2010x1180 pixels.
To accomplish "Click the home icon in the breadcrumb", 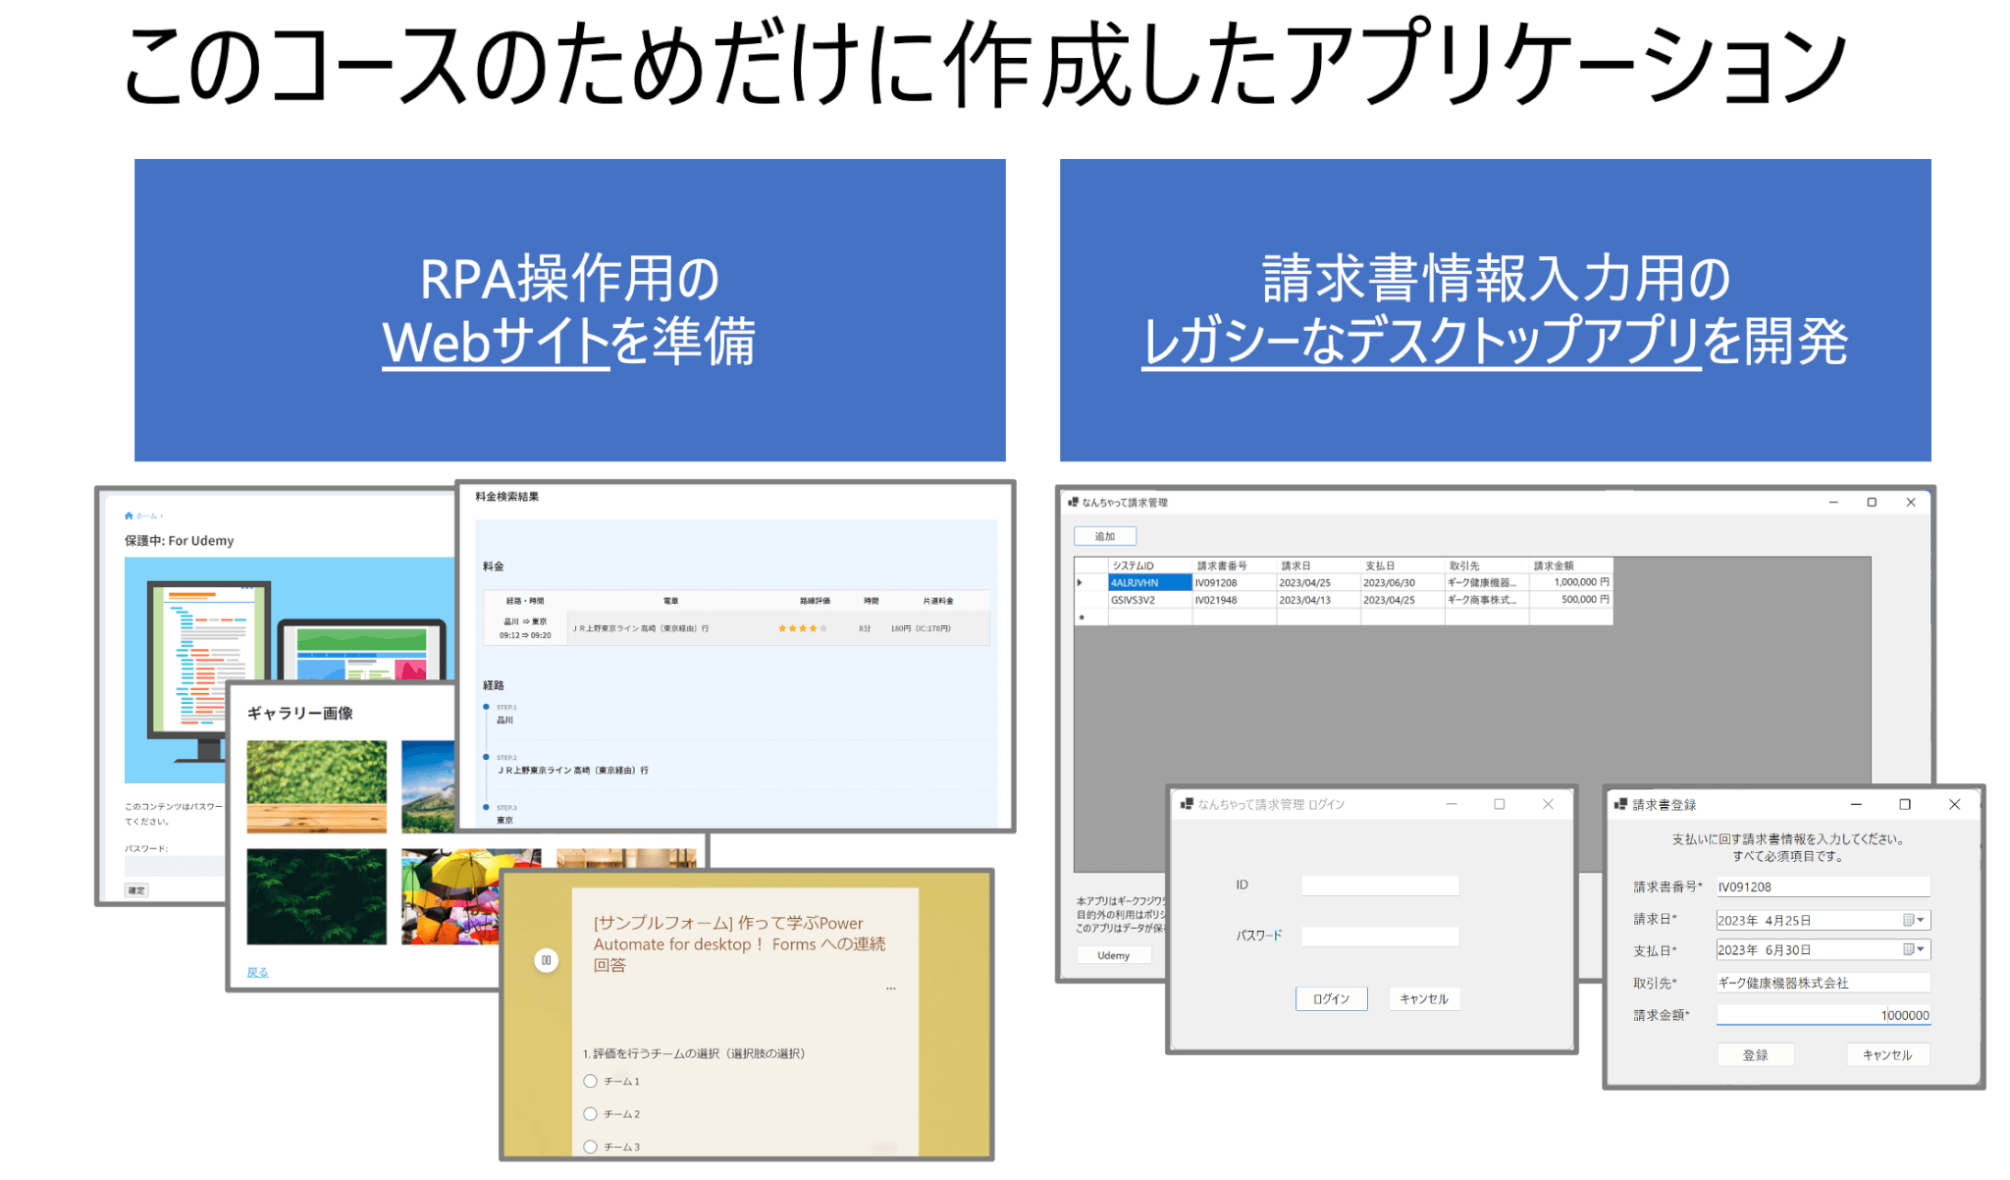I will 128,515.
